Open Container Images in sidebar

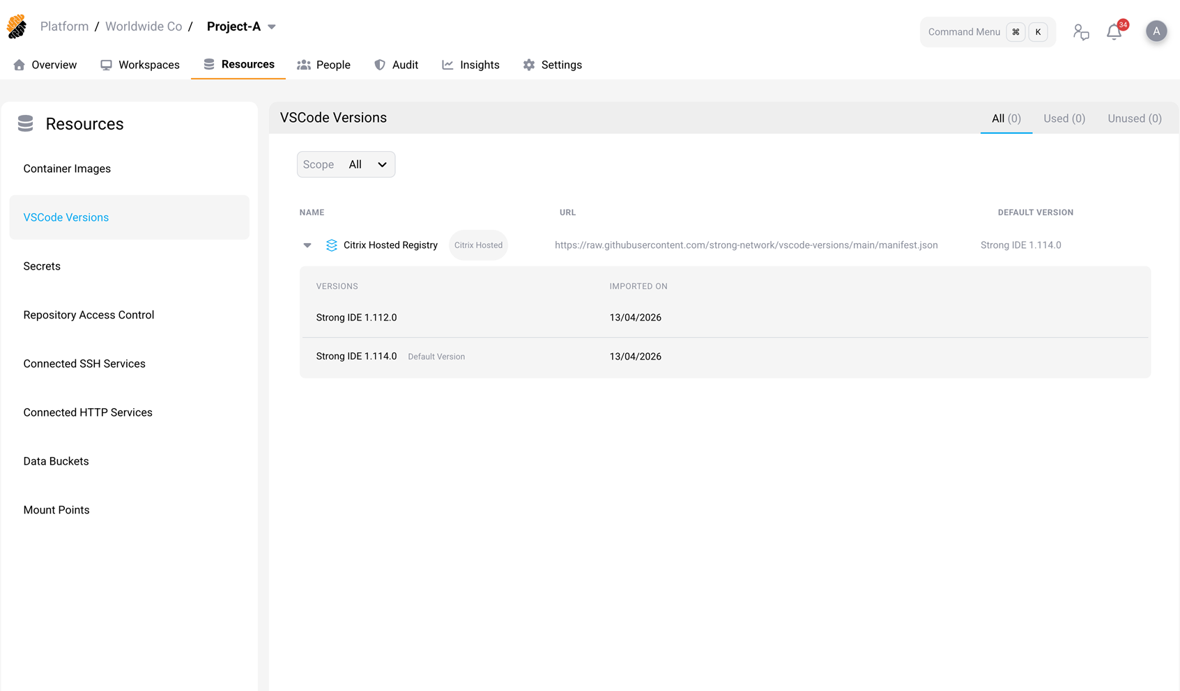(67, 169)
